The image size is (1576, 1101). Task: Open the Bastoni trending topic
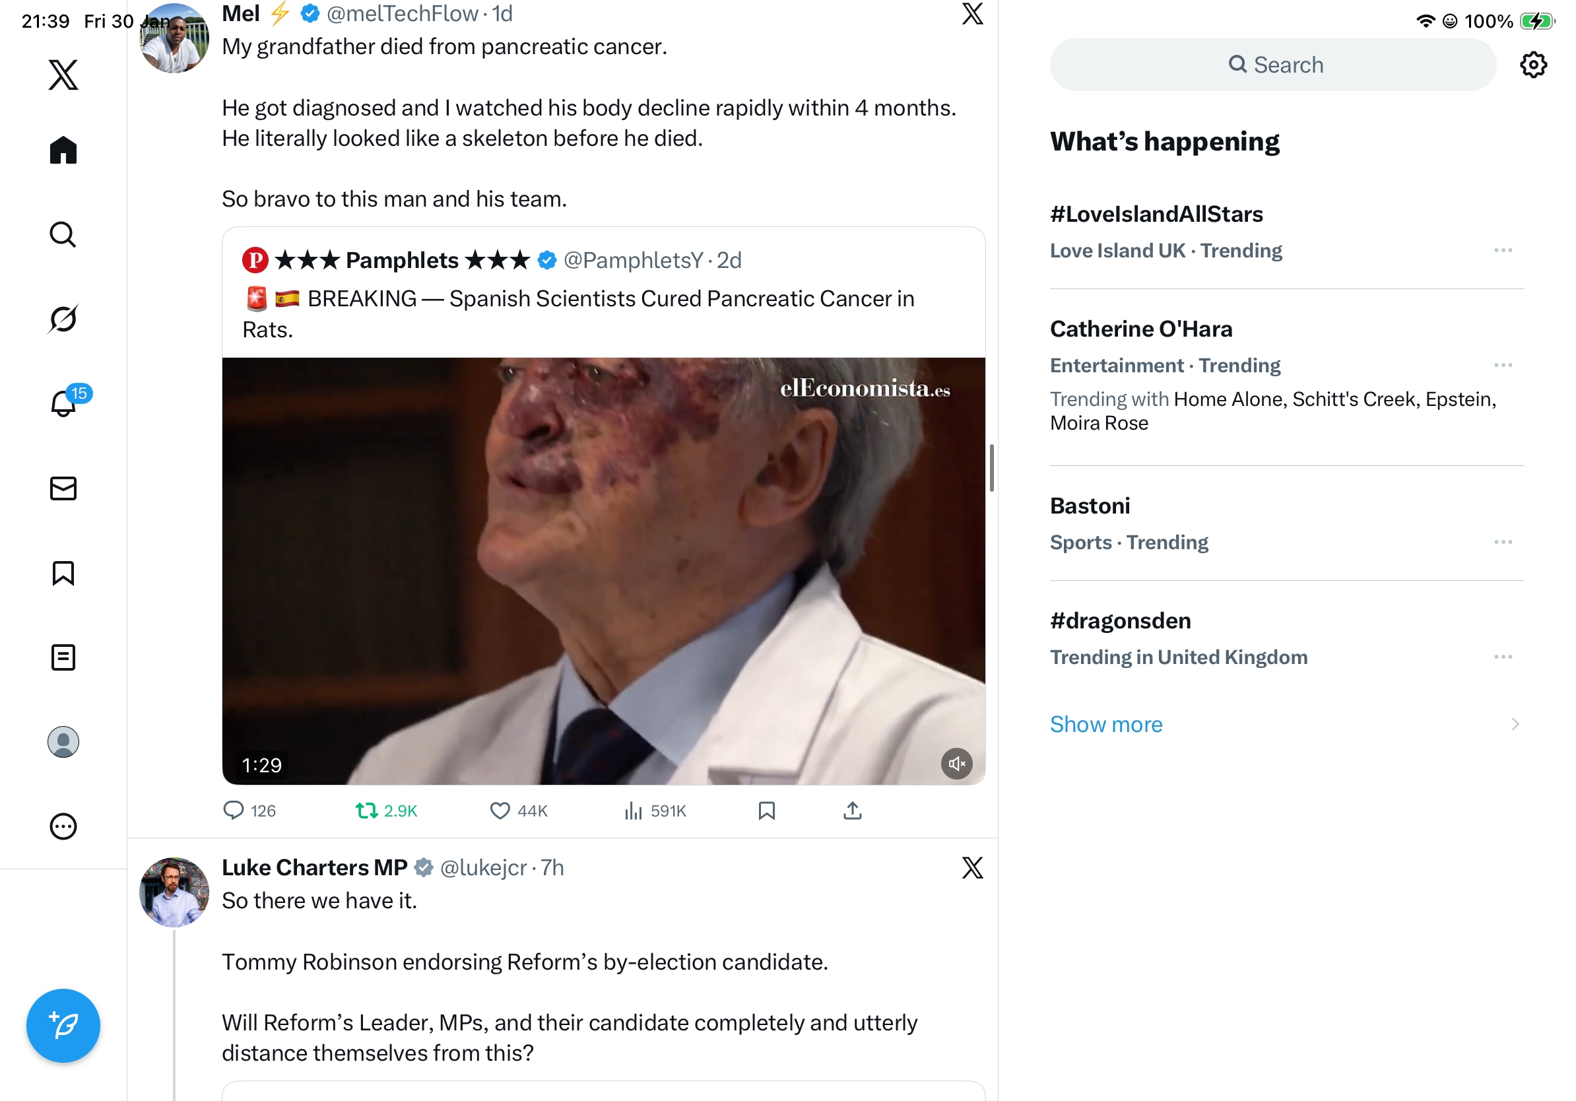(1090, 506)
